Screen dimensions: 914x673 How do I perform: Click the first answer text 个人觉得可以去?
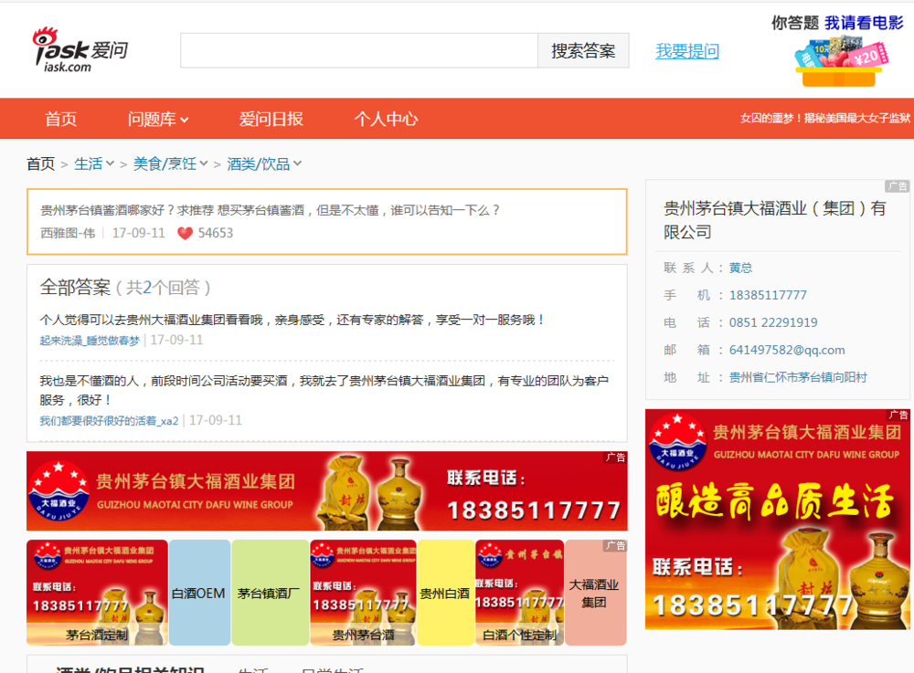(x=292, y=320)
